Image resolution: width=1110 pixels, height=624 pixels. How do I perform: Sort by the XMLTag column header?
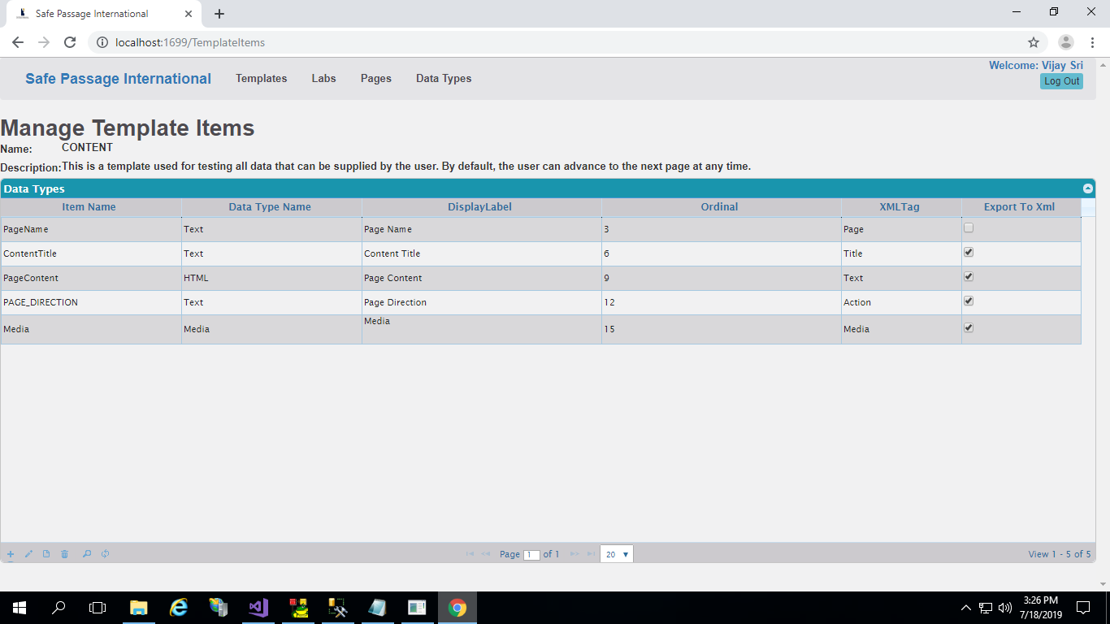pos(900,207)
